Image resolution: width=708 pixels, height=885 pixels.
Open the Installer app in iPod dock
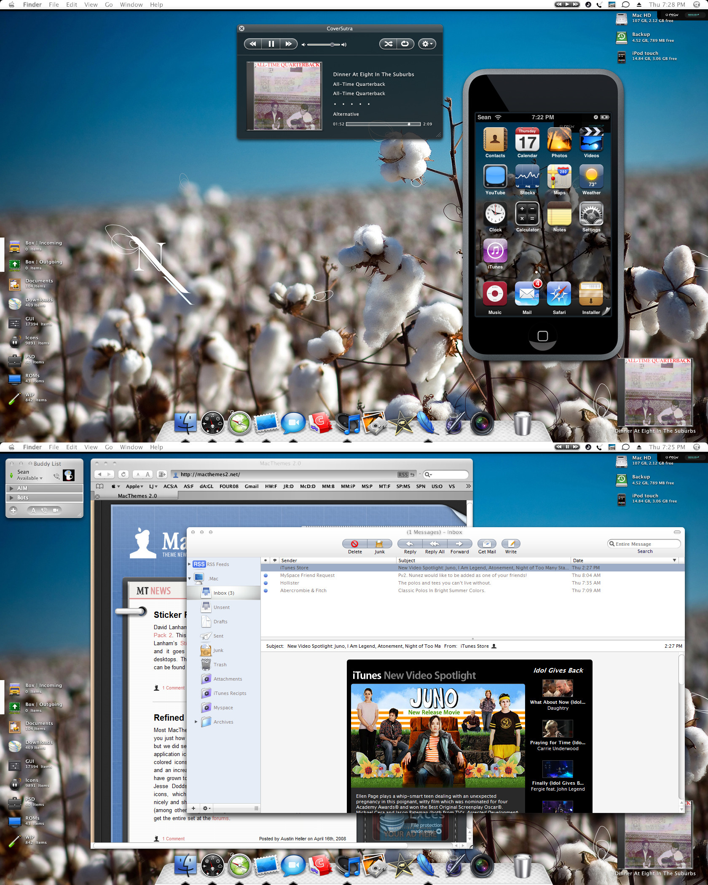tap(591, 294)
